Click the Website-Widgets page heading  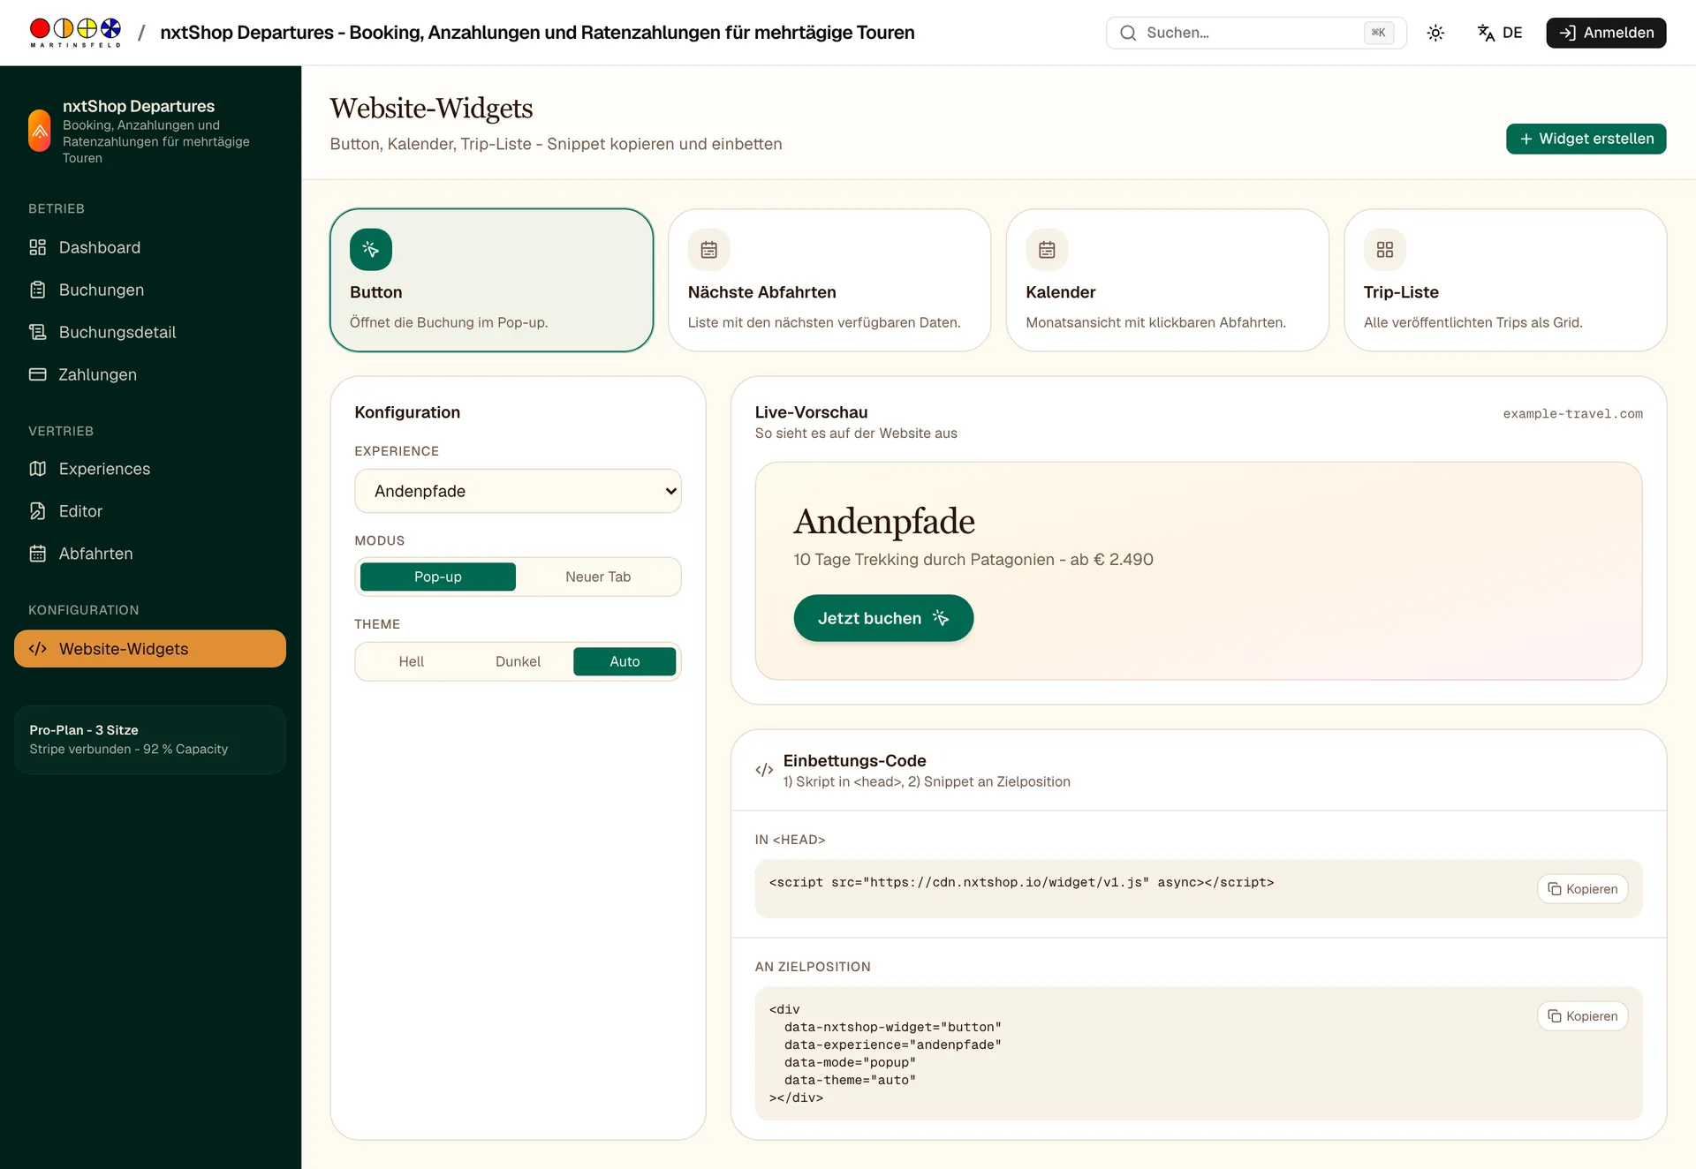(431, 109)
